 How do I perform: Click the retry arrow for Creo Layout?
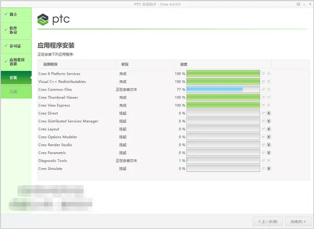(x=263, y=129)
